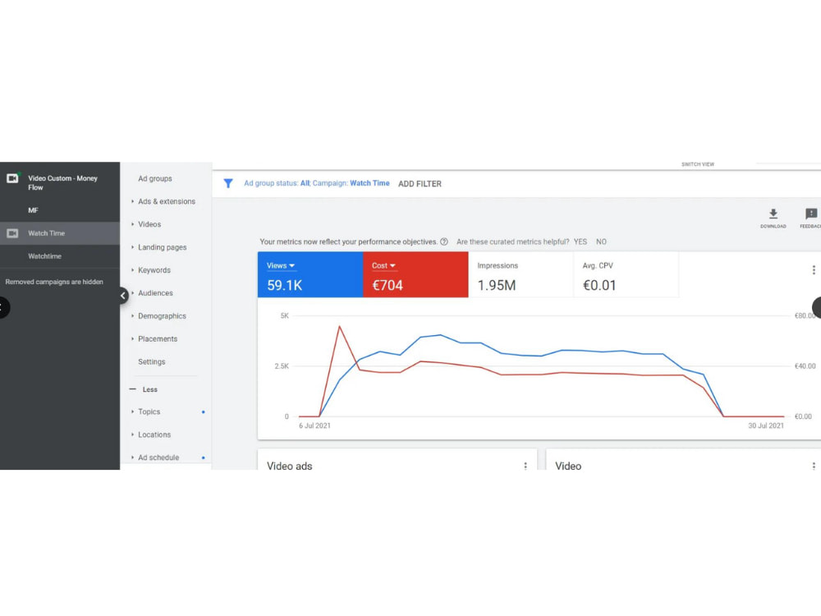
Task: Click the 30 Jul 2021 axis label
Action: tap(765, 425)
